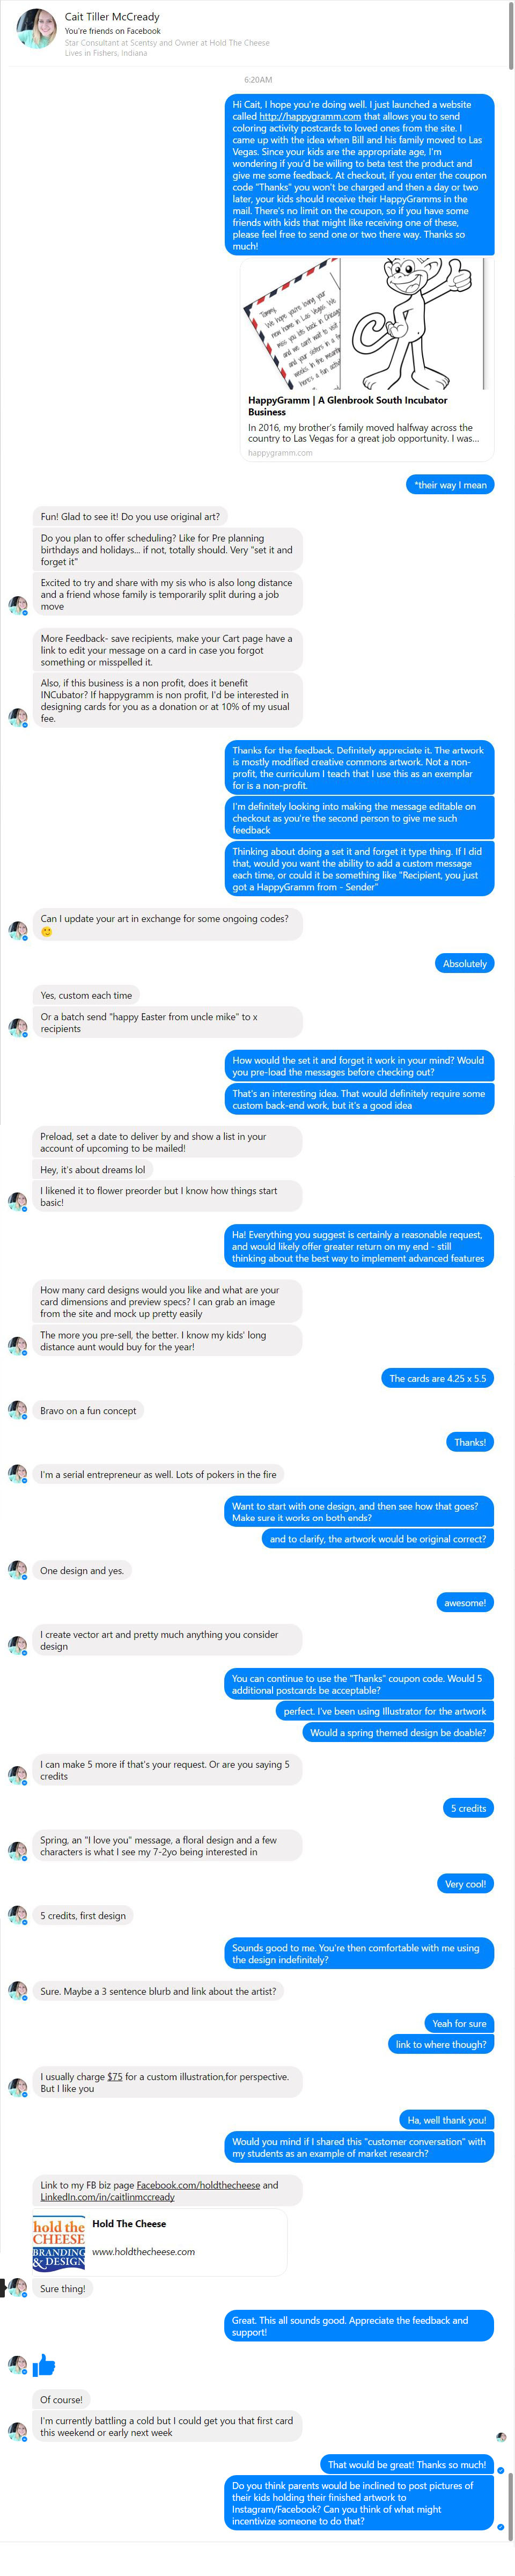Click the avatar beside the "Bravo on a fun concept" message
Image resolution: width=515 pixels, height=2576 pixels.
click(17, 1409)
